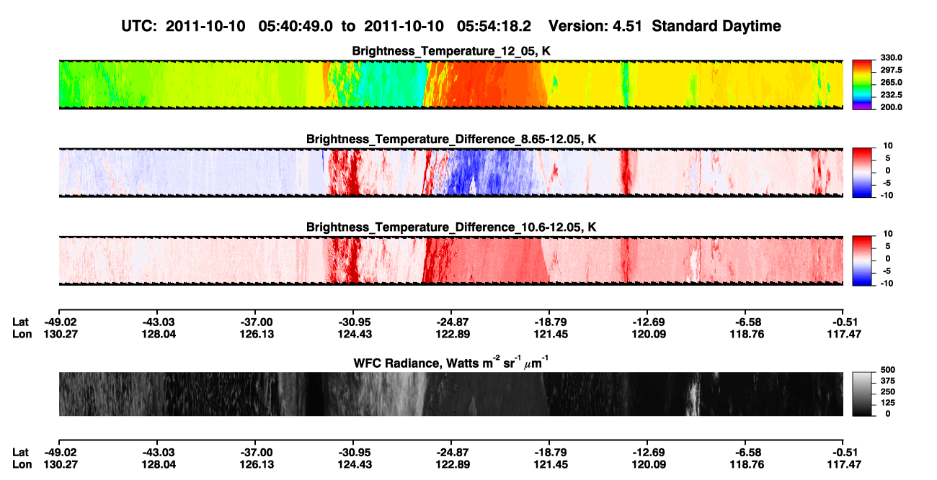
Task: Select the grayscale color bar for WFC Radiance
Action: click(861, 394)
